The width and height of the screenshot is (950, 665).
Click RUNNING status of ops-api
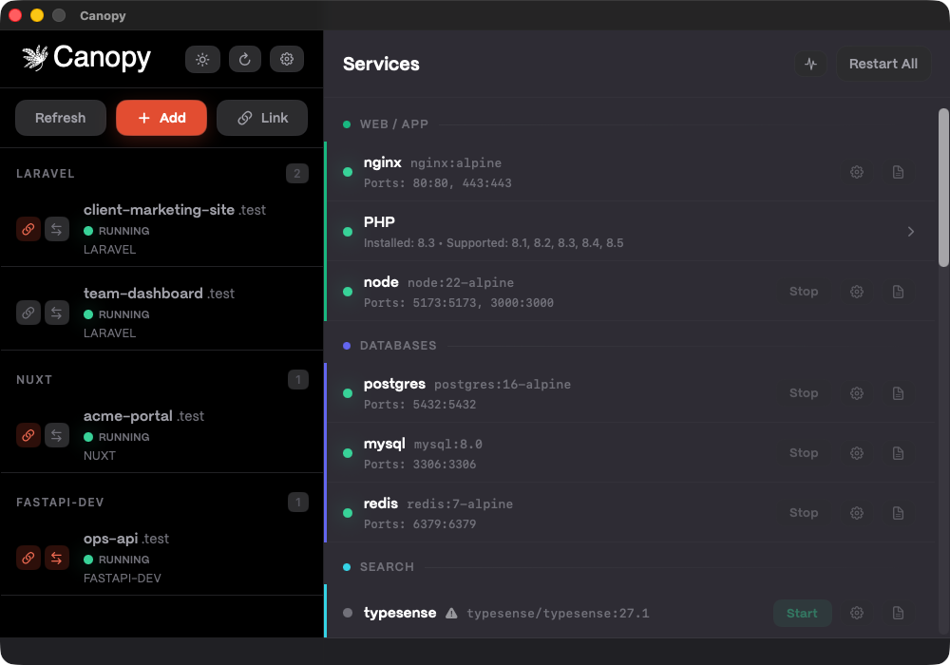click(x=123, y=560)
